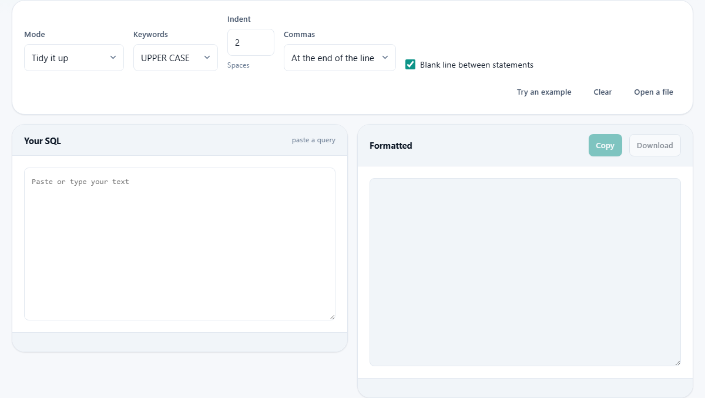Open the Keywords dropdown showing UPPER CASE

pos(176,58)
